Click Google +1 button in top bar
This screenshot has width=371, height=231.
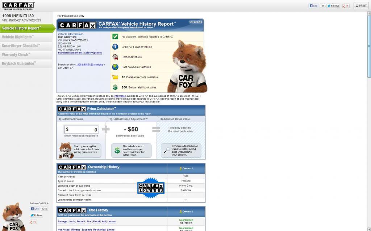pos(346,6)
